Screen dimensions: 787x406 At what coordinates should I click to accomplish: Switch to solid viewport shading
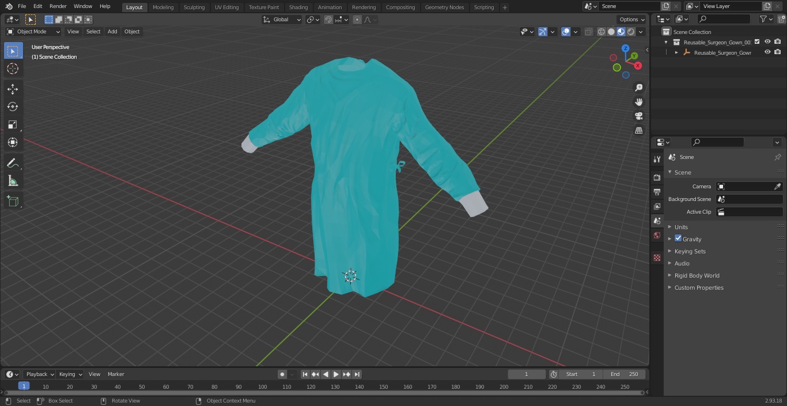(x=611, y=32)
